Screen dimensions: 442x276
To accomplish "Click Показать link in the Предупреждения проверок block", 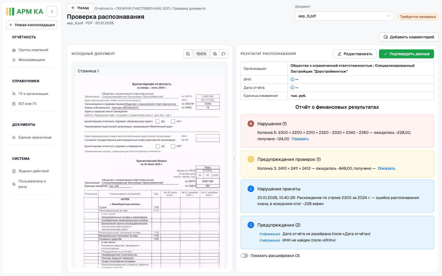I will point(386,168).
